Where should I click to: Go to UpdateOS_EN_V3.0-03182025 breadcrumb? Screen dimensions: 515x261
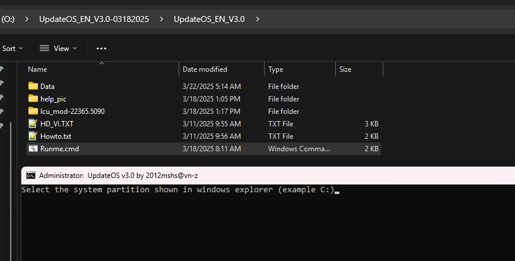point(94,19)
